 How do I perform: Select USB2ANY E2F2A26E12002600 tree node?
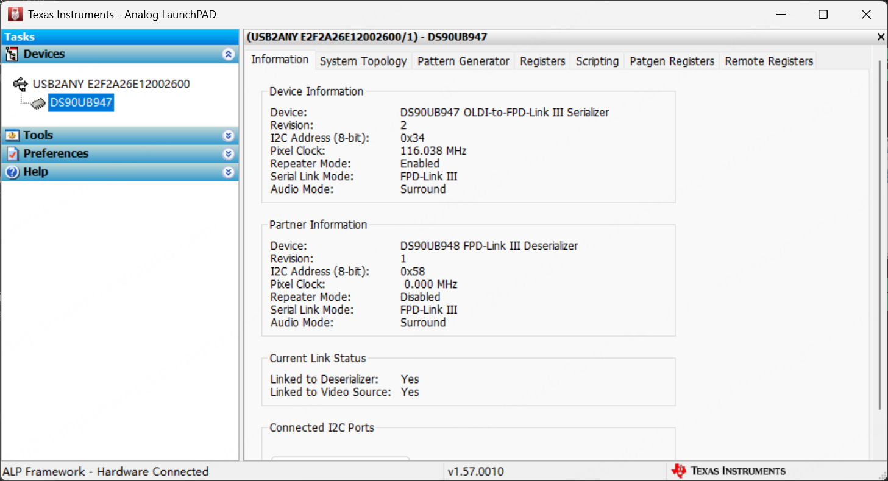pos(112,84)
